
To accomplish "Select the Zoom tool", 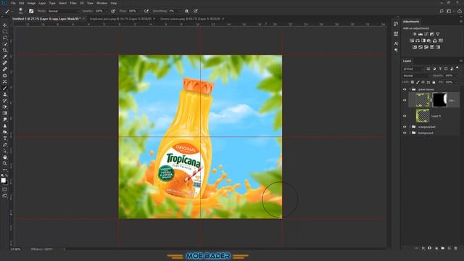I will click(5, 163).
